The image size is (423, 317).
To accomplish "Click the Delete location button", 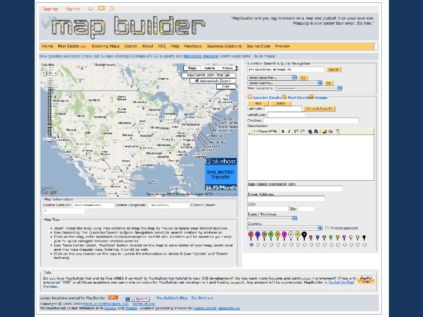I will click(281, 103).
